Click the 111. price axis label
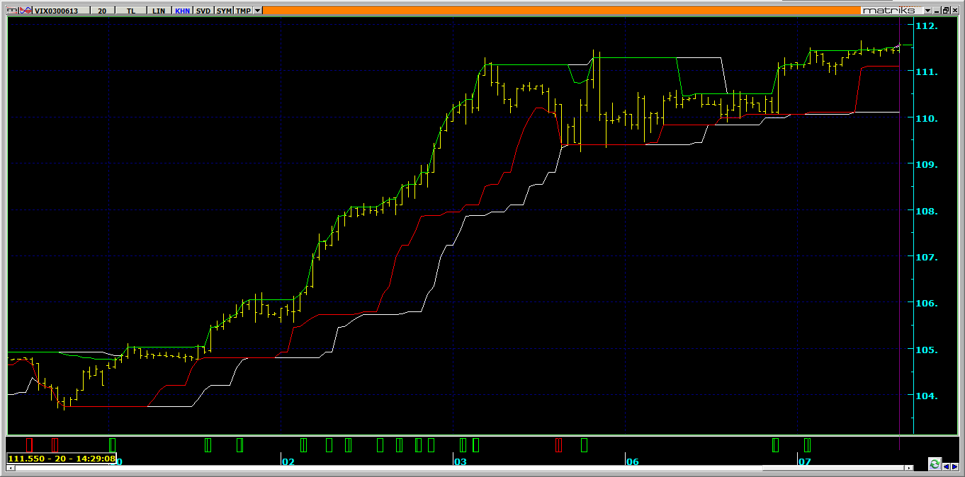 (x=926, y=72)
